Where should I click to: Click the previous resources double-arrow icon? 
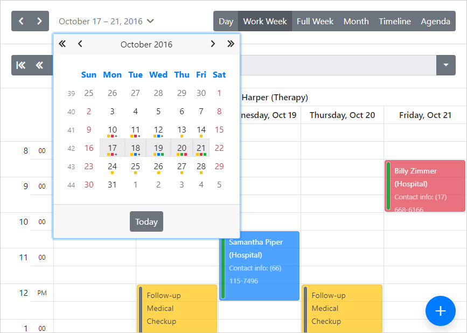click(x=39, y=65)
